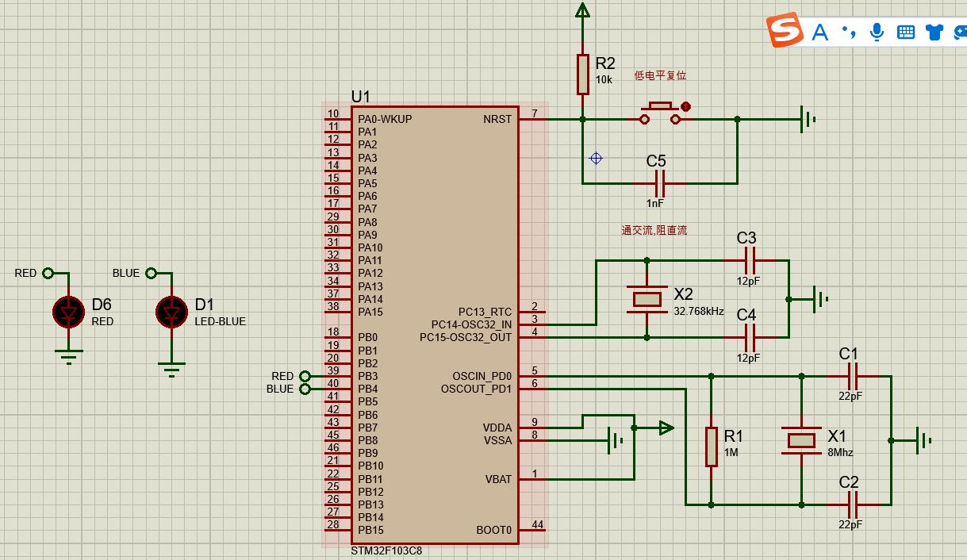Click the pin number 44 at BOOT0
Viewport: 967px width, 560px height.
click(537, 524)
